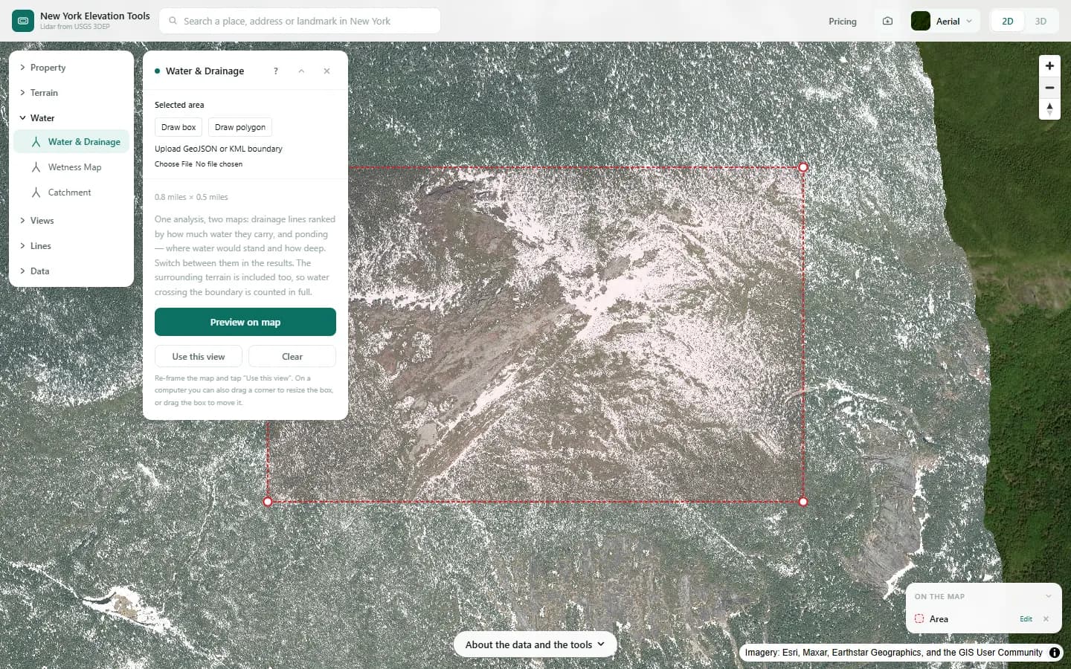This screenshot has height=669, width=1071.
Task: Click the bottom-left corner handle of selection box
Action: [x=268, y=502]
